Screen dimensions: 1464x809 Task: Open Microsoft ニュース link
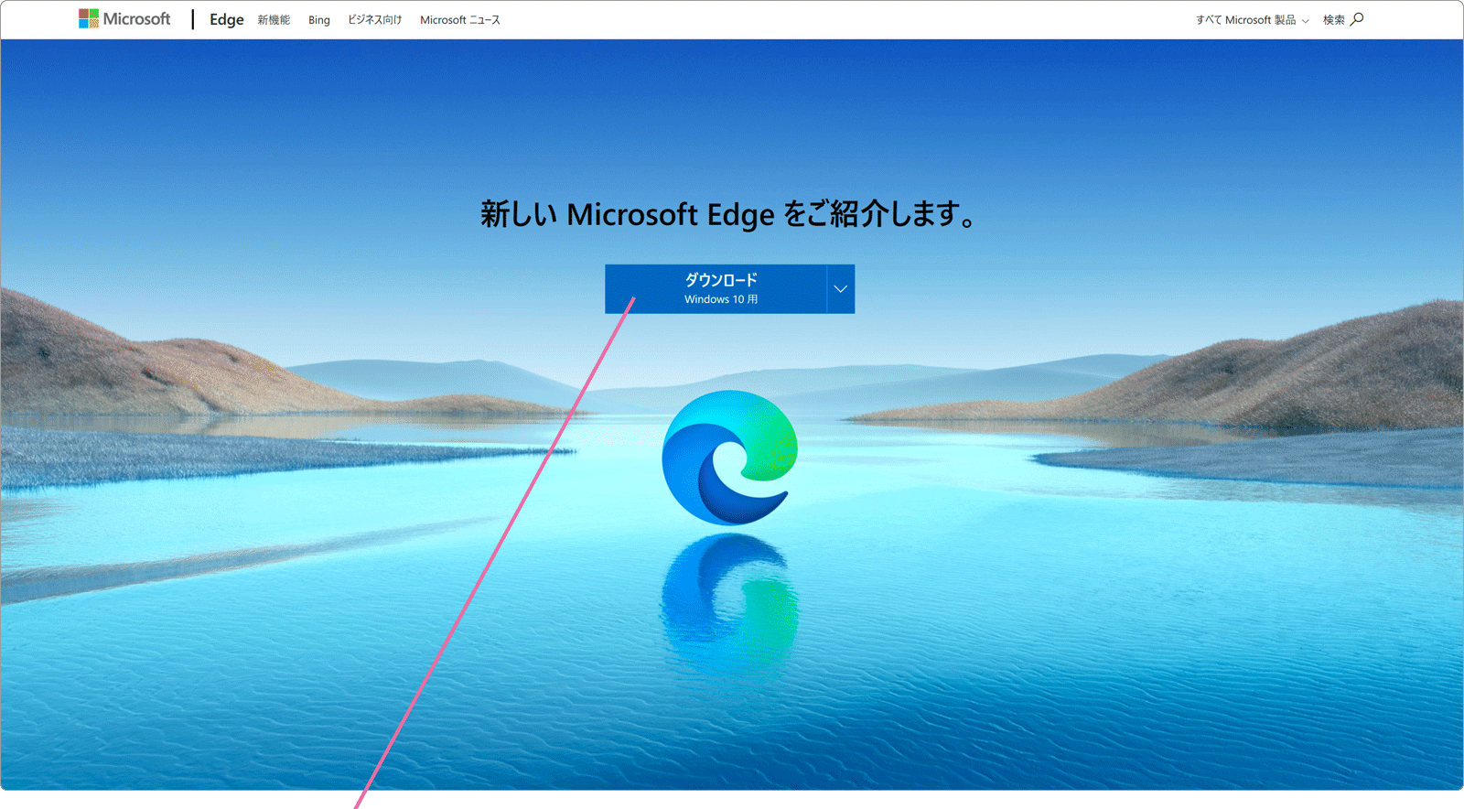click(x=460, y=20)
